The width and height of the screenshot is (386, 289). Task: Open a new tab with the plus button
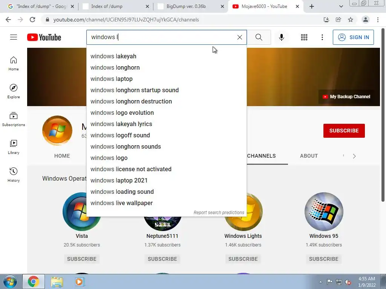click(x=312, y=6)
